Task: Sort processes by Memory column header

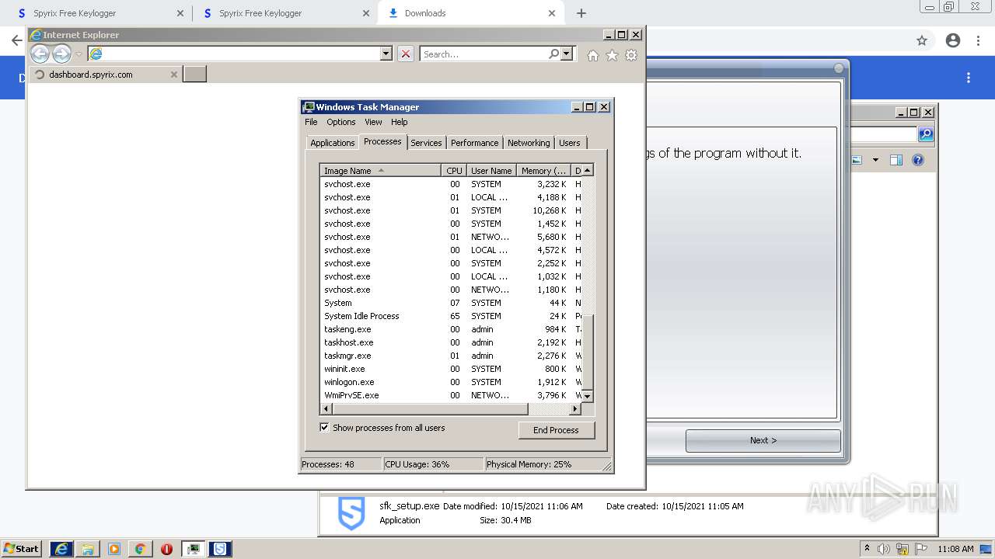Action: coord(543,171)
